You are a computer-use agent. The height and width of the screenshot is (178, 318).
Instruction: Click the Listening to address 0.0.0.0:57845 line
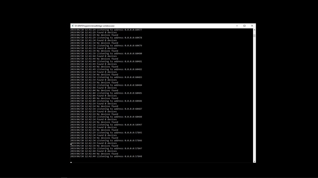[x=106, y=133]
